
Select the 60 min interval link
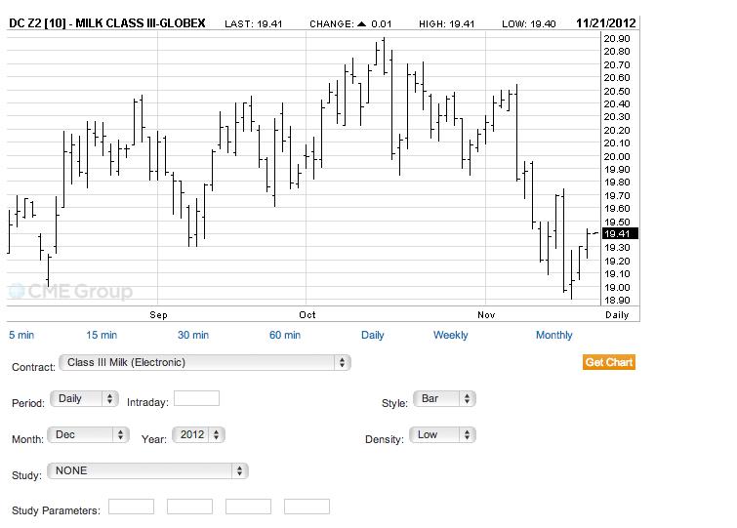[x=285, y=335]
